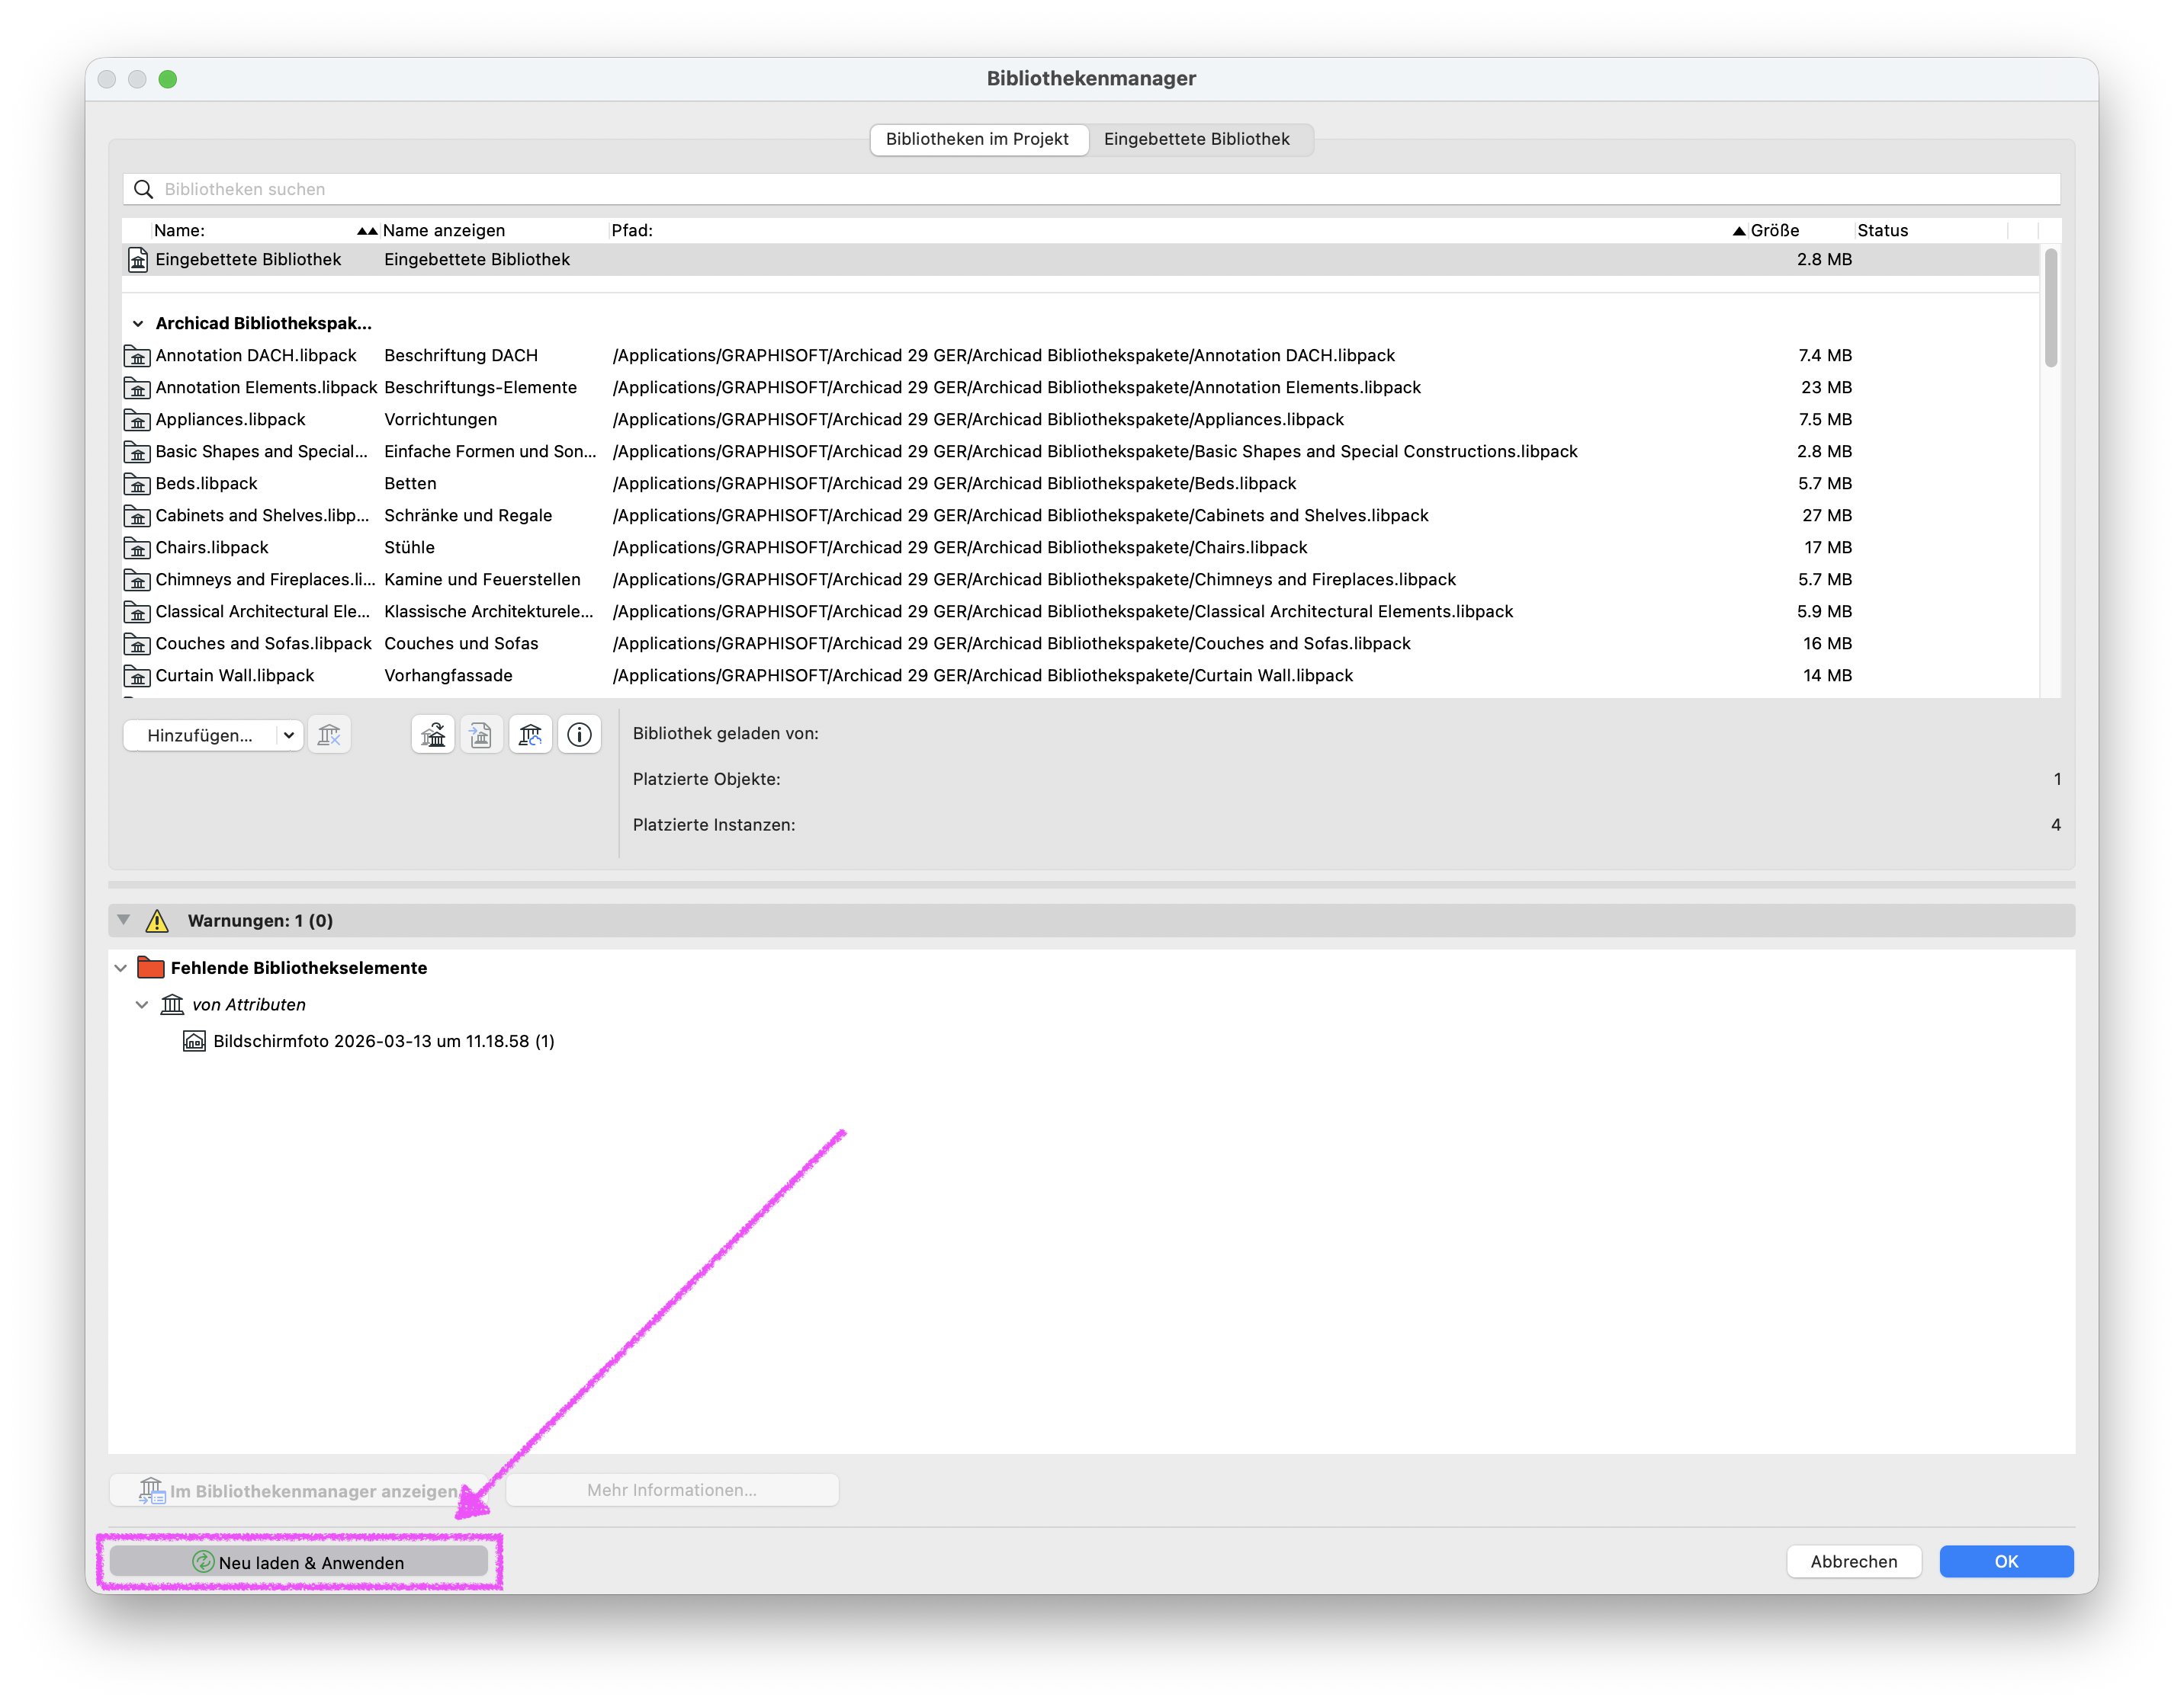The height and width of the screenshot is (1707, 2184).
Task: Click the remove library icon beside Hinzufügen
Action: [x=329, y=735]
